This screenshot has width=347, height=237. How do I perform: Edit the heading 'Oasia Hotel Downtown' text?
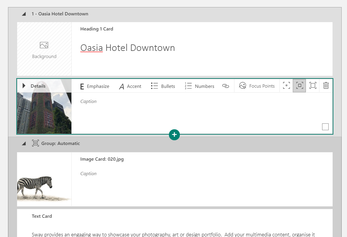pyautogui.click(x=128, y=48)
